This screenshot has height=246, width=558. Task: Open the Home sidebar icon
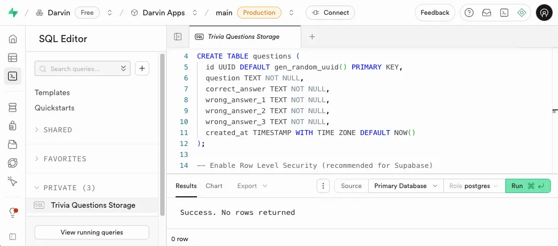(x=13, y=39)
